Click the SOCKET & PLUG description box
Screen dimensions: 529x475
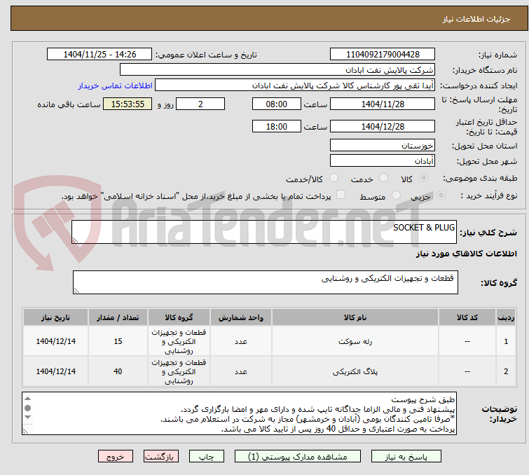click(x=264, y=232)
